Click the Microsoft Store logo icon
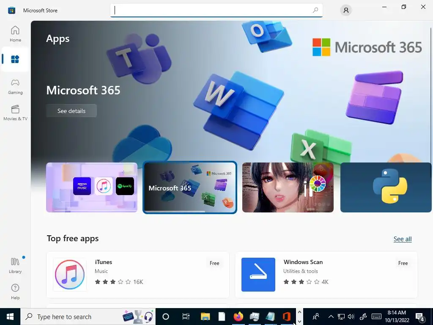Image resolution: width=433 pixels, height=325 pixels. pyautogui.click(x=11, y=11)
